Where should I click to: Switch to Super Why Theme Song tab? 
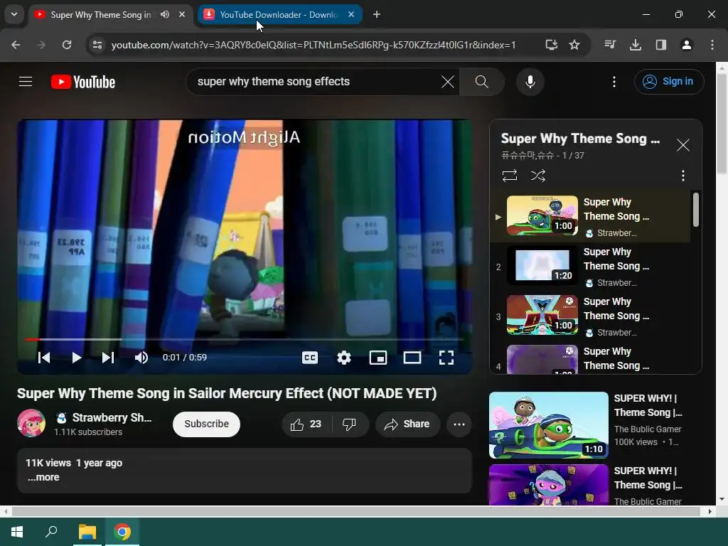tap(100, 15)
